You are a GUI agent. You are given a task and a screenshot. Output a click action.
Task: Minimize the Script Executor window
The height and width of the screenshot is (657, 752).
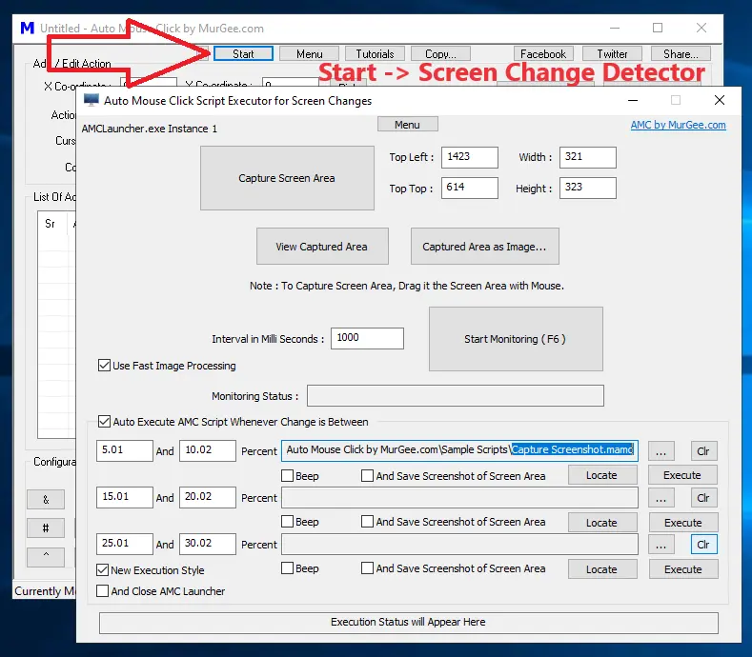(x=633, y=100)
